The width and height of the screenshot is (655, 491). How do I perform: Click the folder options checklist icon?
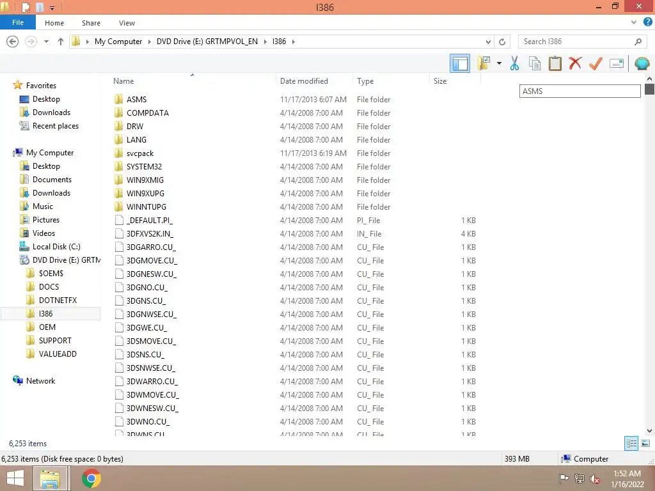[484, 63]
